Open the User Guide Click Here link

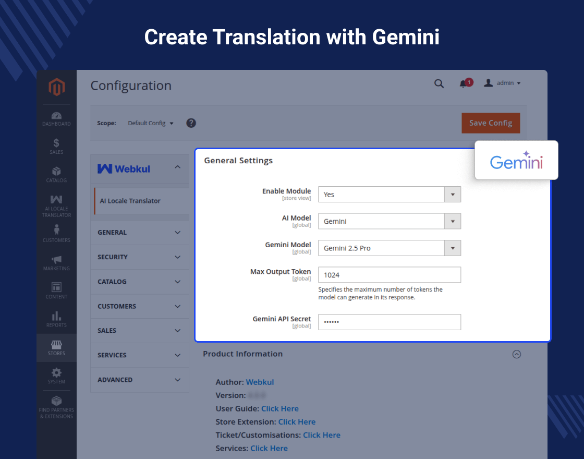pyautogui.click(x=280, y=408)
